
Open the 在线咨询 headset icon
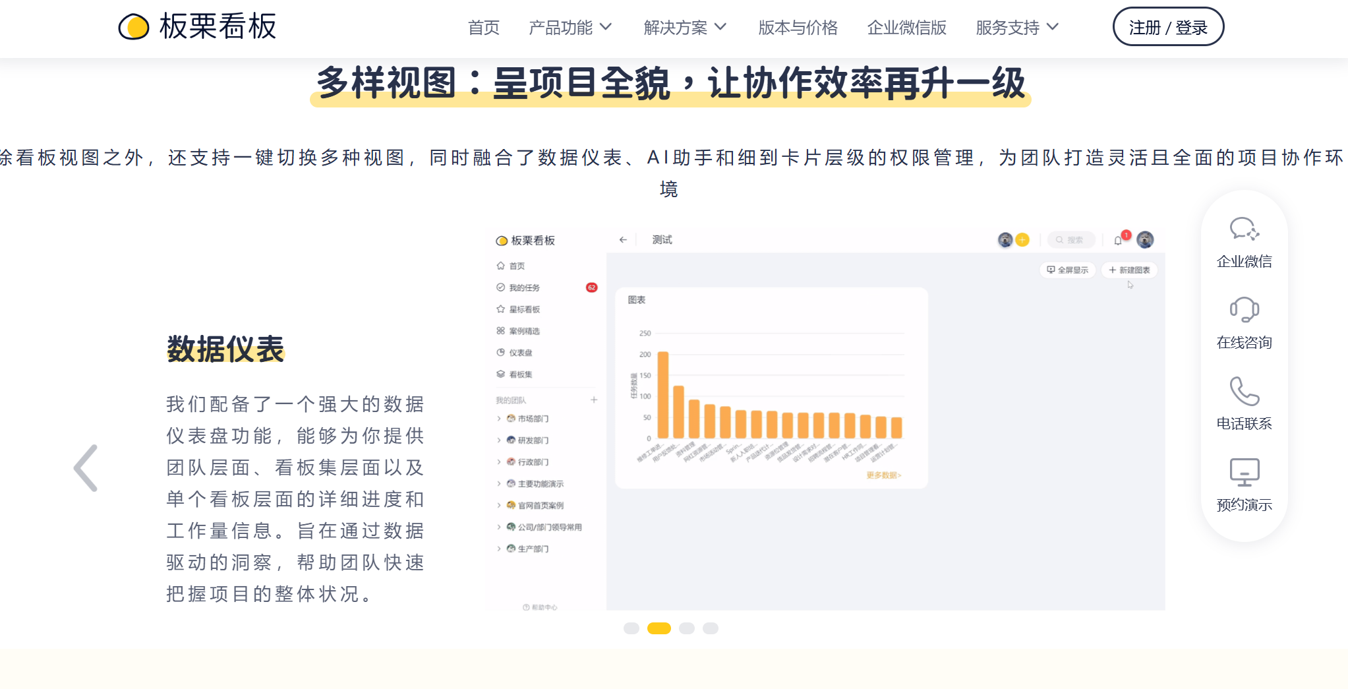coord(1244,310)
